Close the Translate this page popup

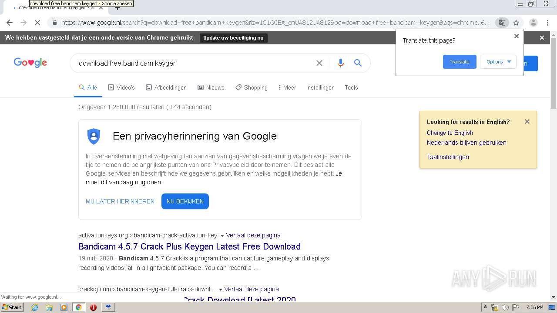tap(517, 36)
